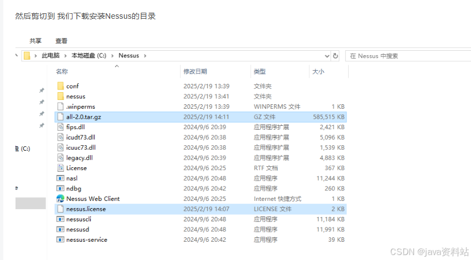Click the .winperms file icon
The image size is (471, 260).
[60, 107]
